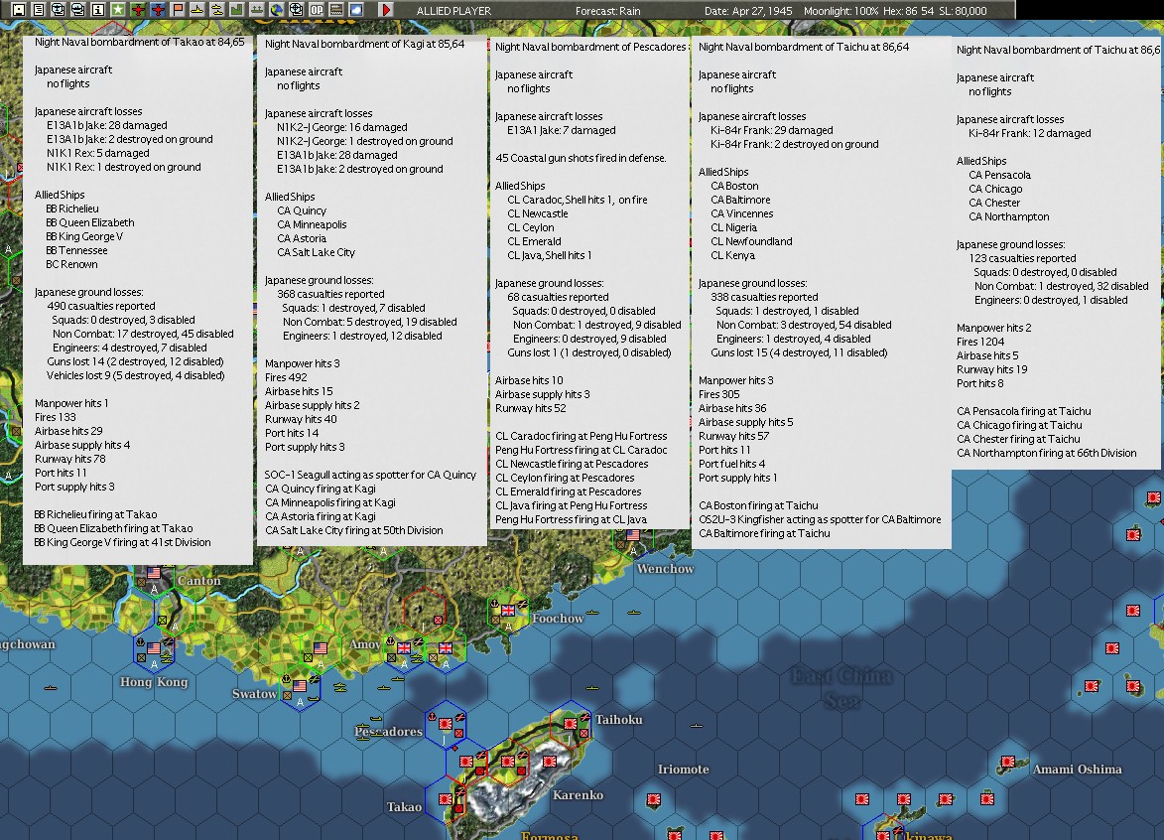Viewport: 1164px width, 840px height.
Task: Click the floppy disk save icon
Action: tap(19, 10)
